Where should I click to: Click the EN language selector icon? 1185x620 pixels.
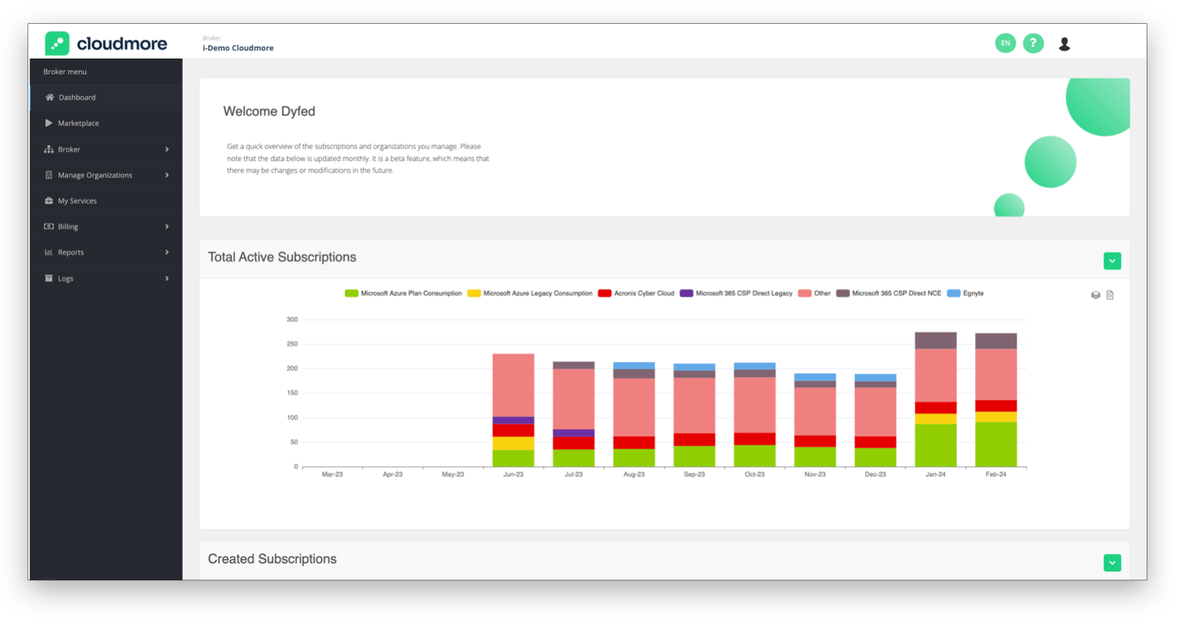coord(1005,43)
